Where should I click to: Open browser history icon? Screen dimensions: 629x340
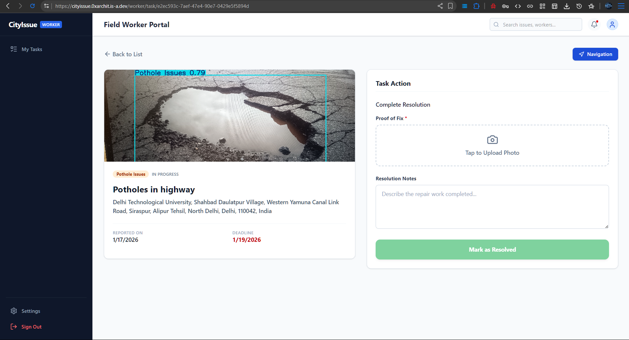pyautogui.click(x=579, y=6)
